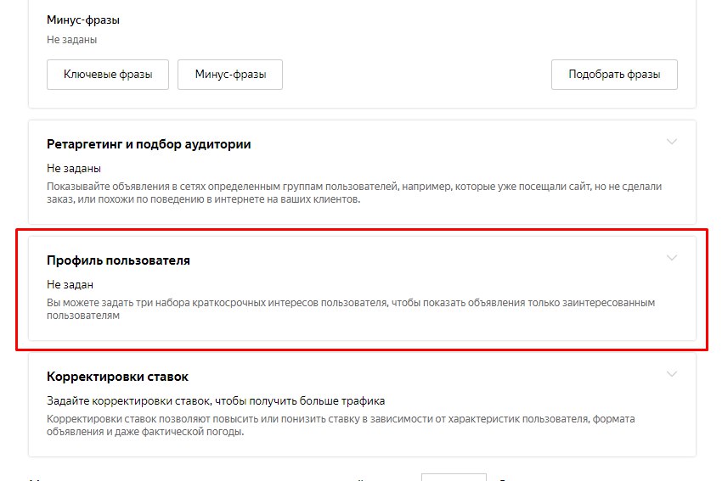Click the Профиль пользователя heading

[118, 260]
